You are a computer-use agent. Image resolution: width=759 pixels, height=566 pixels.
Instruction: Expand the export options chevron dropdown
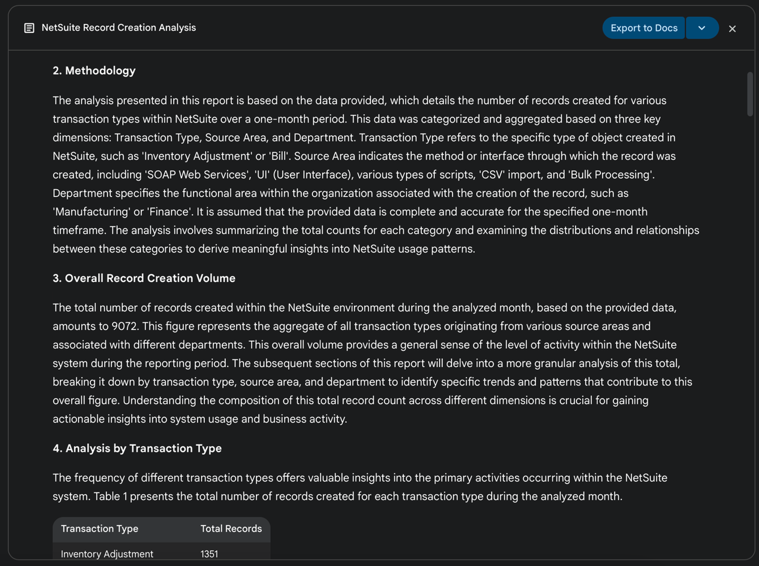(702, 28)
